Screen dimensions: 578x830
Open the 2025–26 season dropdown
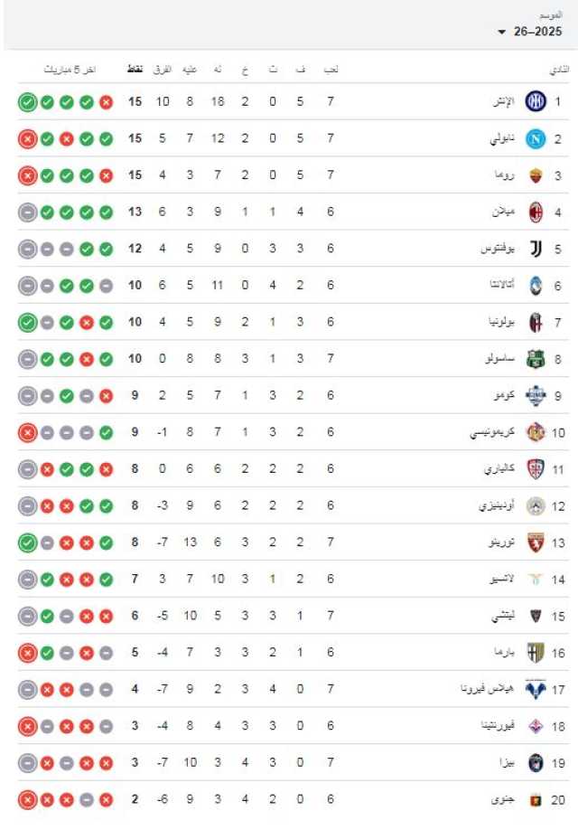[x=532, y=32]
